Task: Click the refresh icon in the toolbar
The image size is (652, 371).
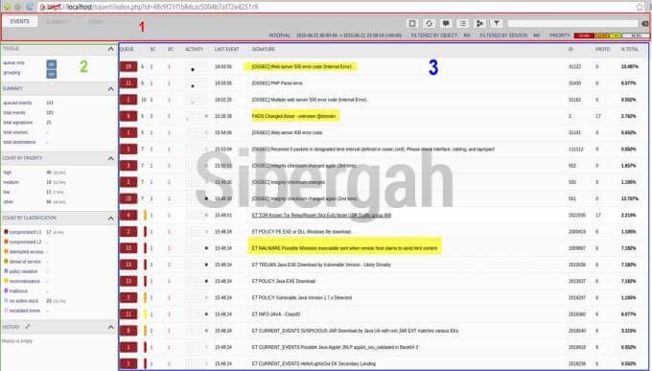Action: 429,23
